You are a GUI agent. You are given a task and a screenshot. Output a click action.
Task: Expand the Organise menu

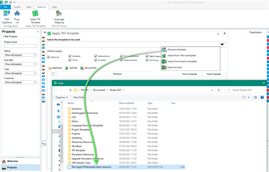click(61, 97)
